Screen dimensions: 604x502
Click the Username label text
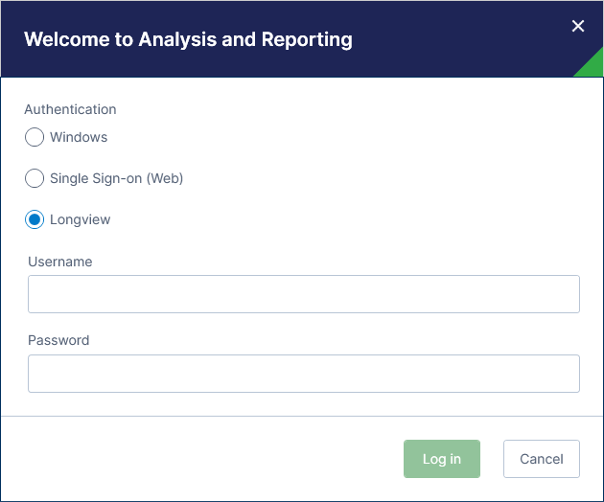(60, 262)
